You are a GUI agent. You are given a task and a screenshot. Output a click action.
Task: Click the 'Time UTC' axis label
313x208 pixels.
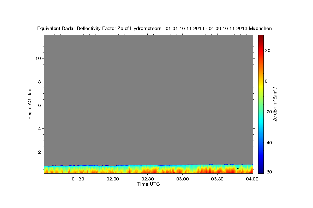[x=148, y=184]
